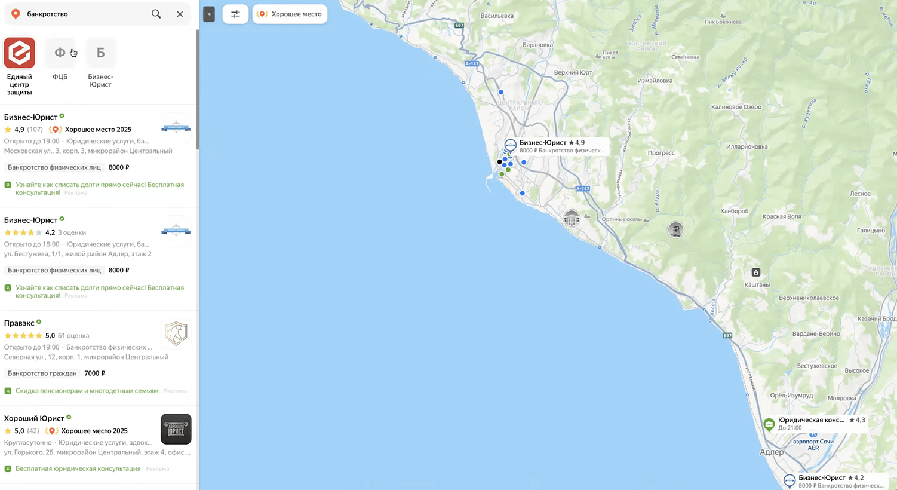
Task: Open first Бизнес-Юрист listing title
Action: (30, 117)
